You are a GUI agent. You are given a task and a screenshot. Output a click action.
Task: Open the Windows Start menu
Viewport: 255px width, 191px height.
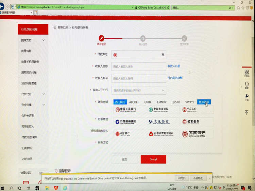click(x=2, y=188)
